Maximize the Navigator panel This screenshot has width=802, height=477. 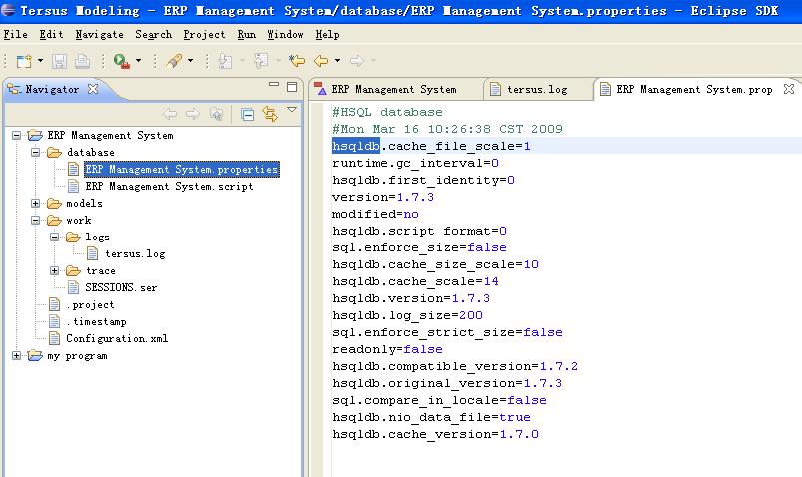click(x=292, y=88)
